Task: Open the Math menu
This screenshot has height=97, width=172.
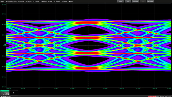Action: click(50, 2)
